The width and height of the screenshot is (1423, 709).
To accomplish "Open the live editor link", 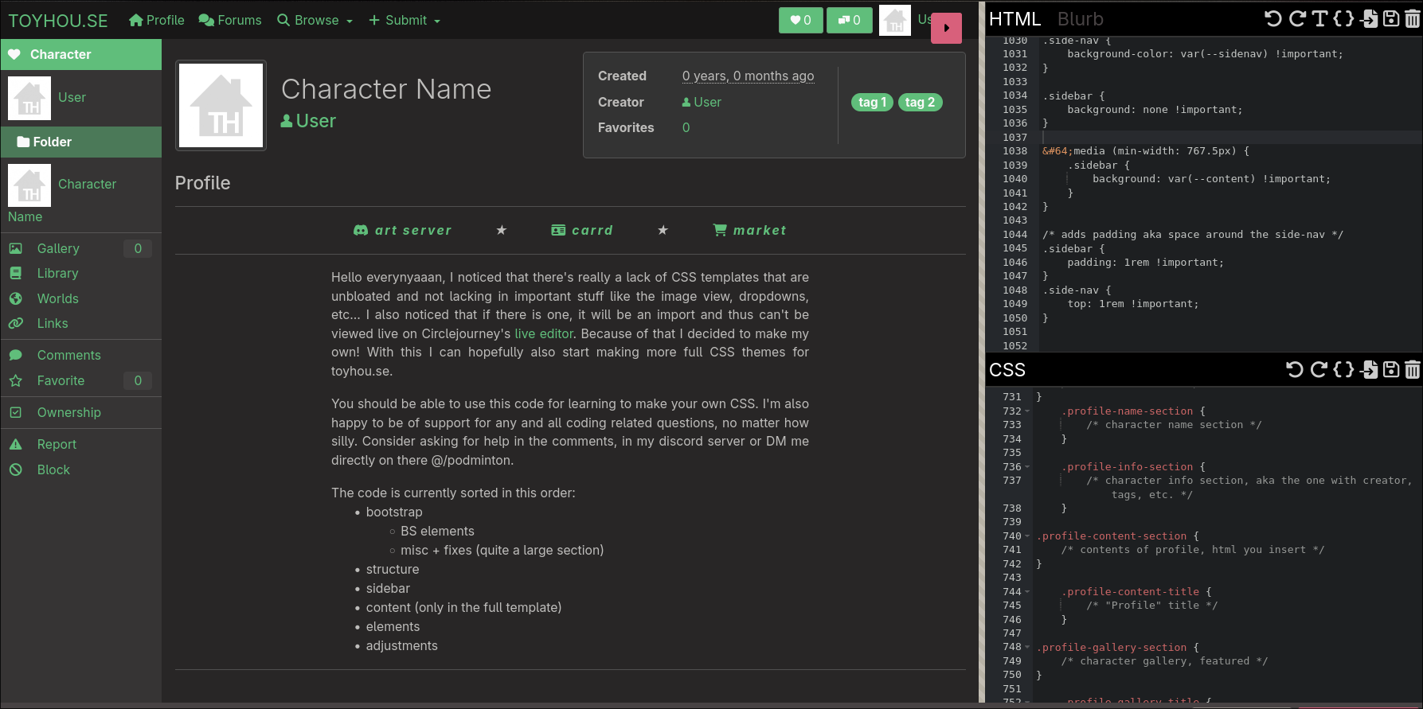I will coord(544,333).
